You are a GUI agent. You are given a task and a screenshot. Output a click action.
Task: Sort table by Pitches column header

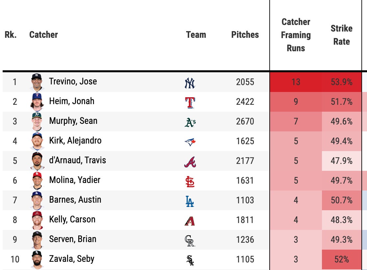click(245, 35)
